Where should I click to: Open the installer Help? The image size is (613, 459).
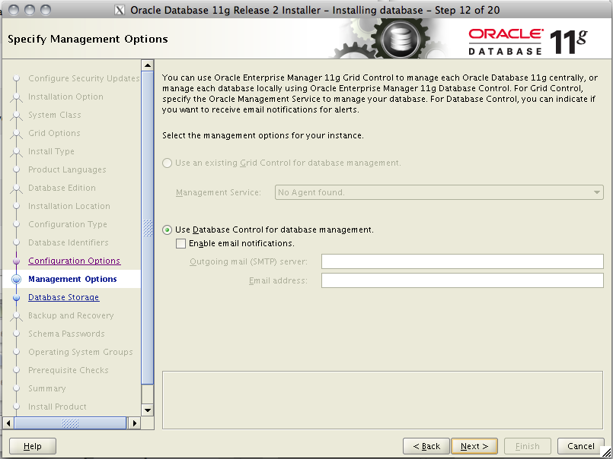click(32, 446)
